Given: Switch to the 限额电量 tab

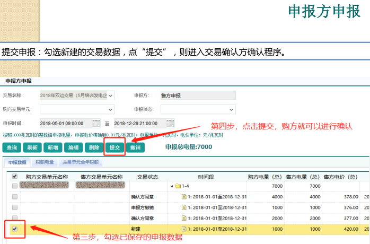Looking at the screenshot, I should [45, 162].
